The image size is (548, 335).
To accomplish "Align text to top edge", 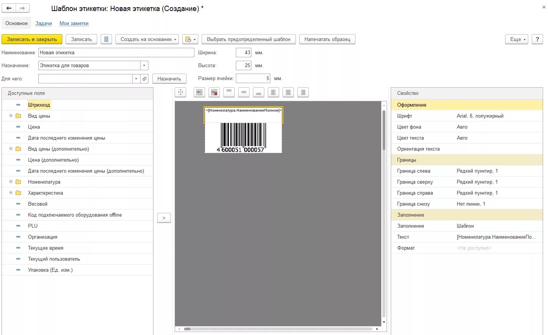I will 229,92.
